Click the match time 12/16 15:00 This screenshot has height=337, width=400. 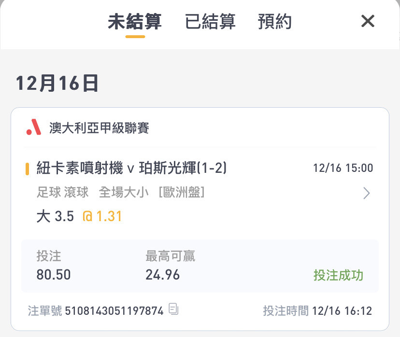point(343,168)
